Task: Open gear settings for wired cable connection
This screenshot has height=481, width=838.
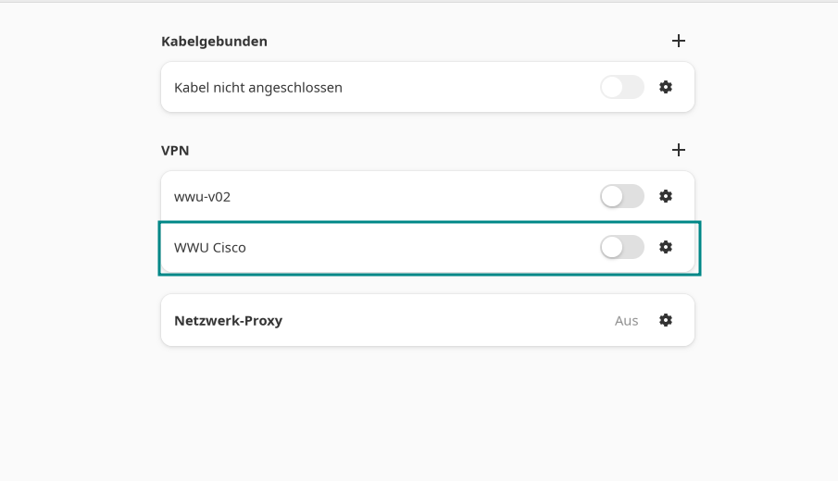Action: point(666,87)
